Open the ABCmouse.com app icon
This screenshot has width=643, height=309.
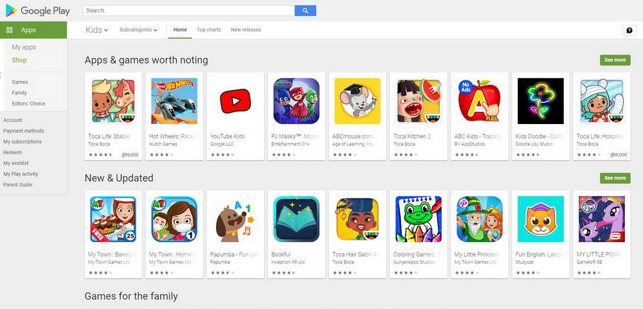(x=357, y=102)
